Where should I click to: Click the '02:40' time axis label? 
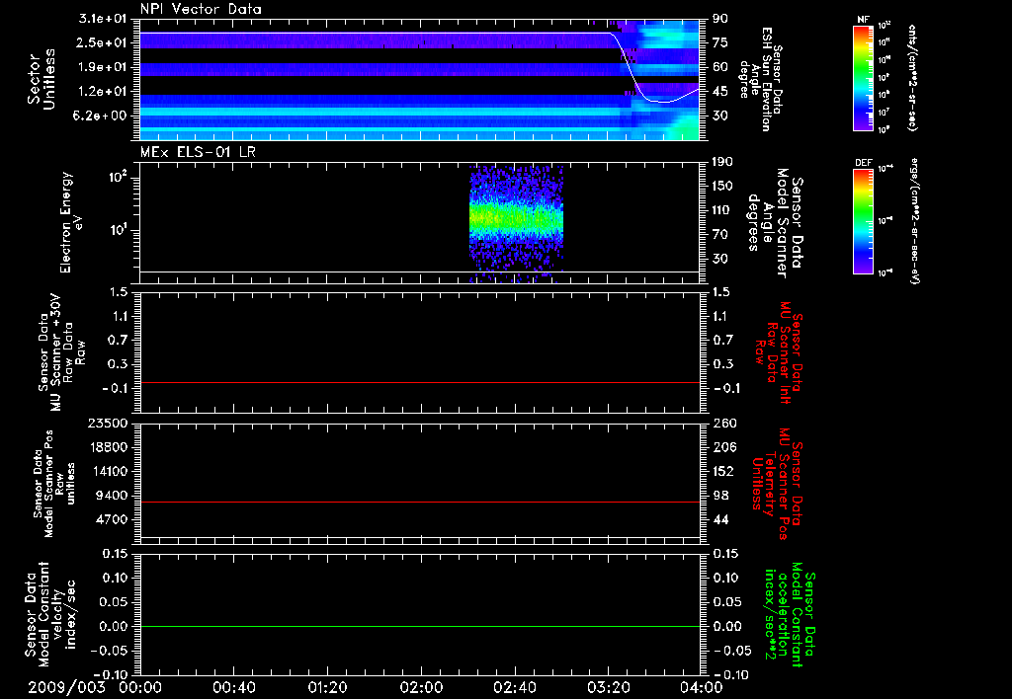pyautogui.click(x=514, y=688)
